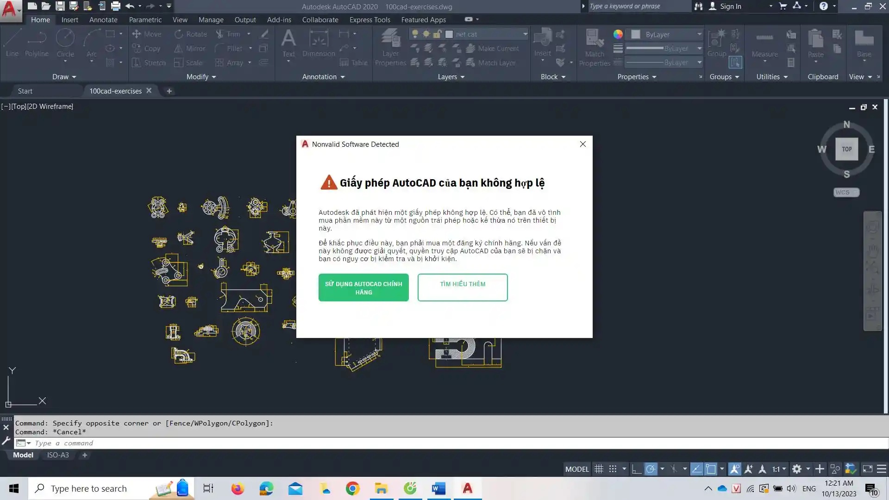The height and width of the screenshot is (500, 889).
Task: Add a new drawing tab with plus
Action: pyautogui.click(x=169, y=91)
